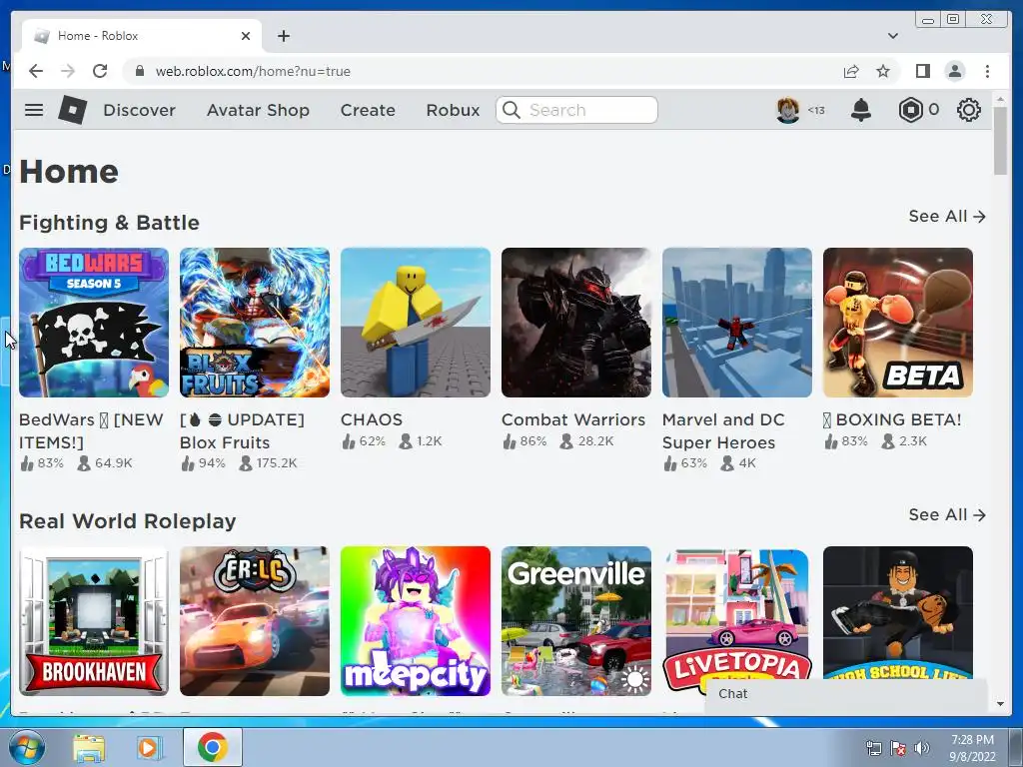Open Chrome profile icon
This screenshot has width=1023, height=767.
[x=954, y=71]
